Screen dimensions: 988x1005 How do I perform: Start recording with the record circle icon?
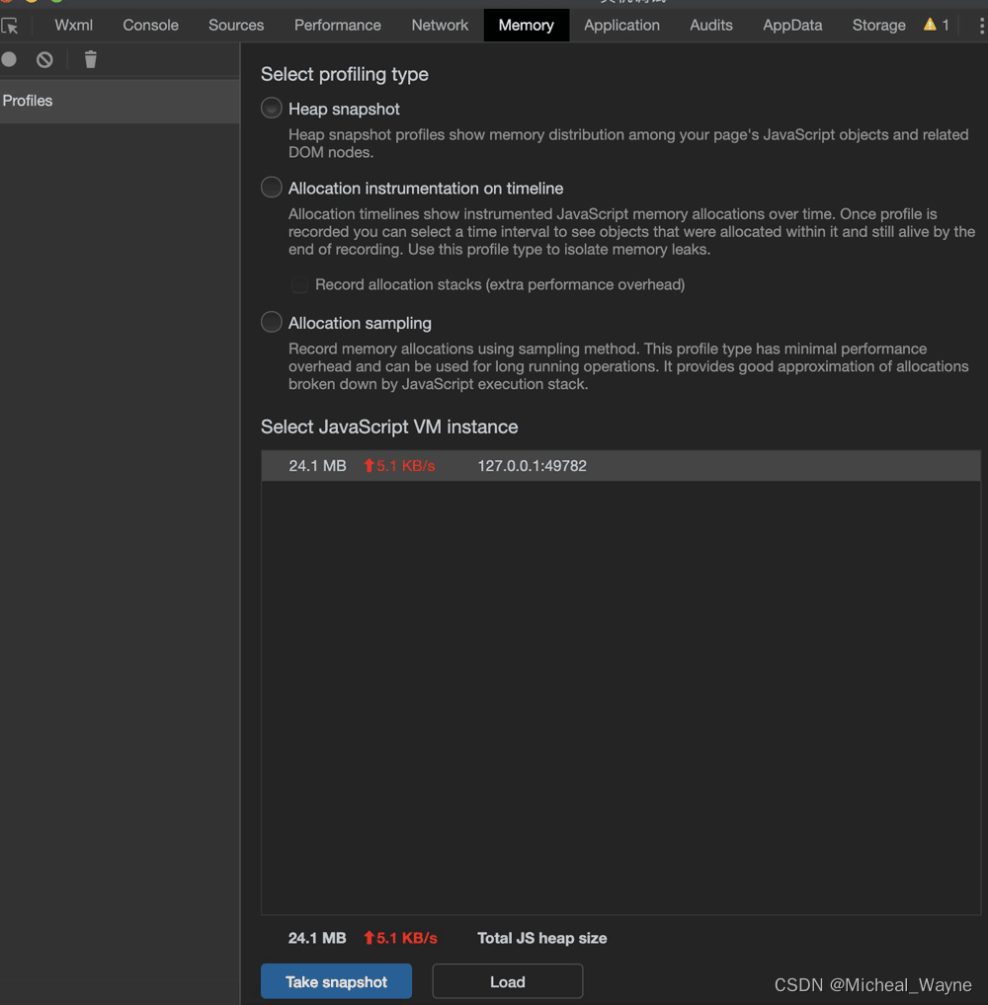coord(9,60)
